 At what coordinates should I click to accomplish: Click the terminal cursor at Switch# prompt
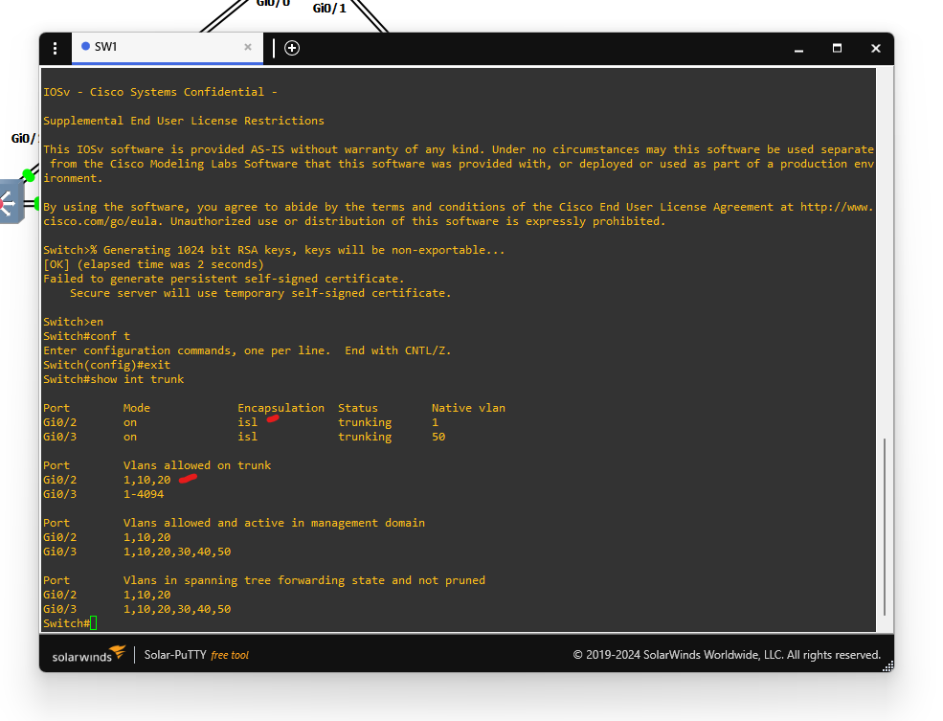[x=93, y=623]
